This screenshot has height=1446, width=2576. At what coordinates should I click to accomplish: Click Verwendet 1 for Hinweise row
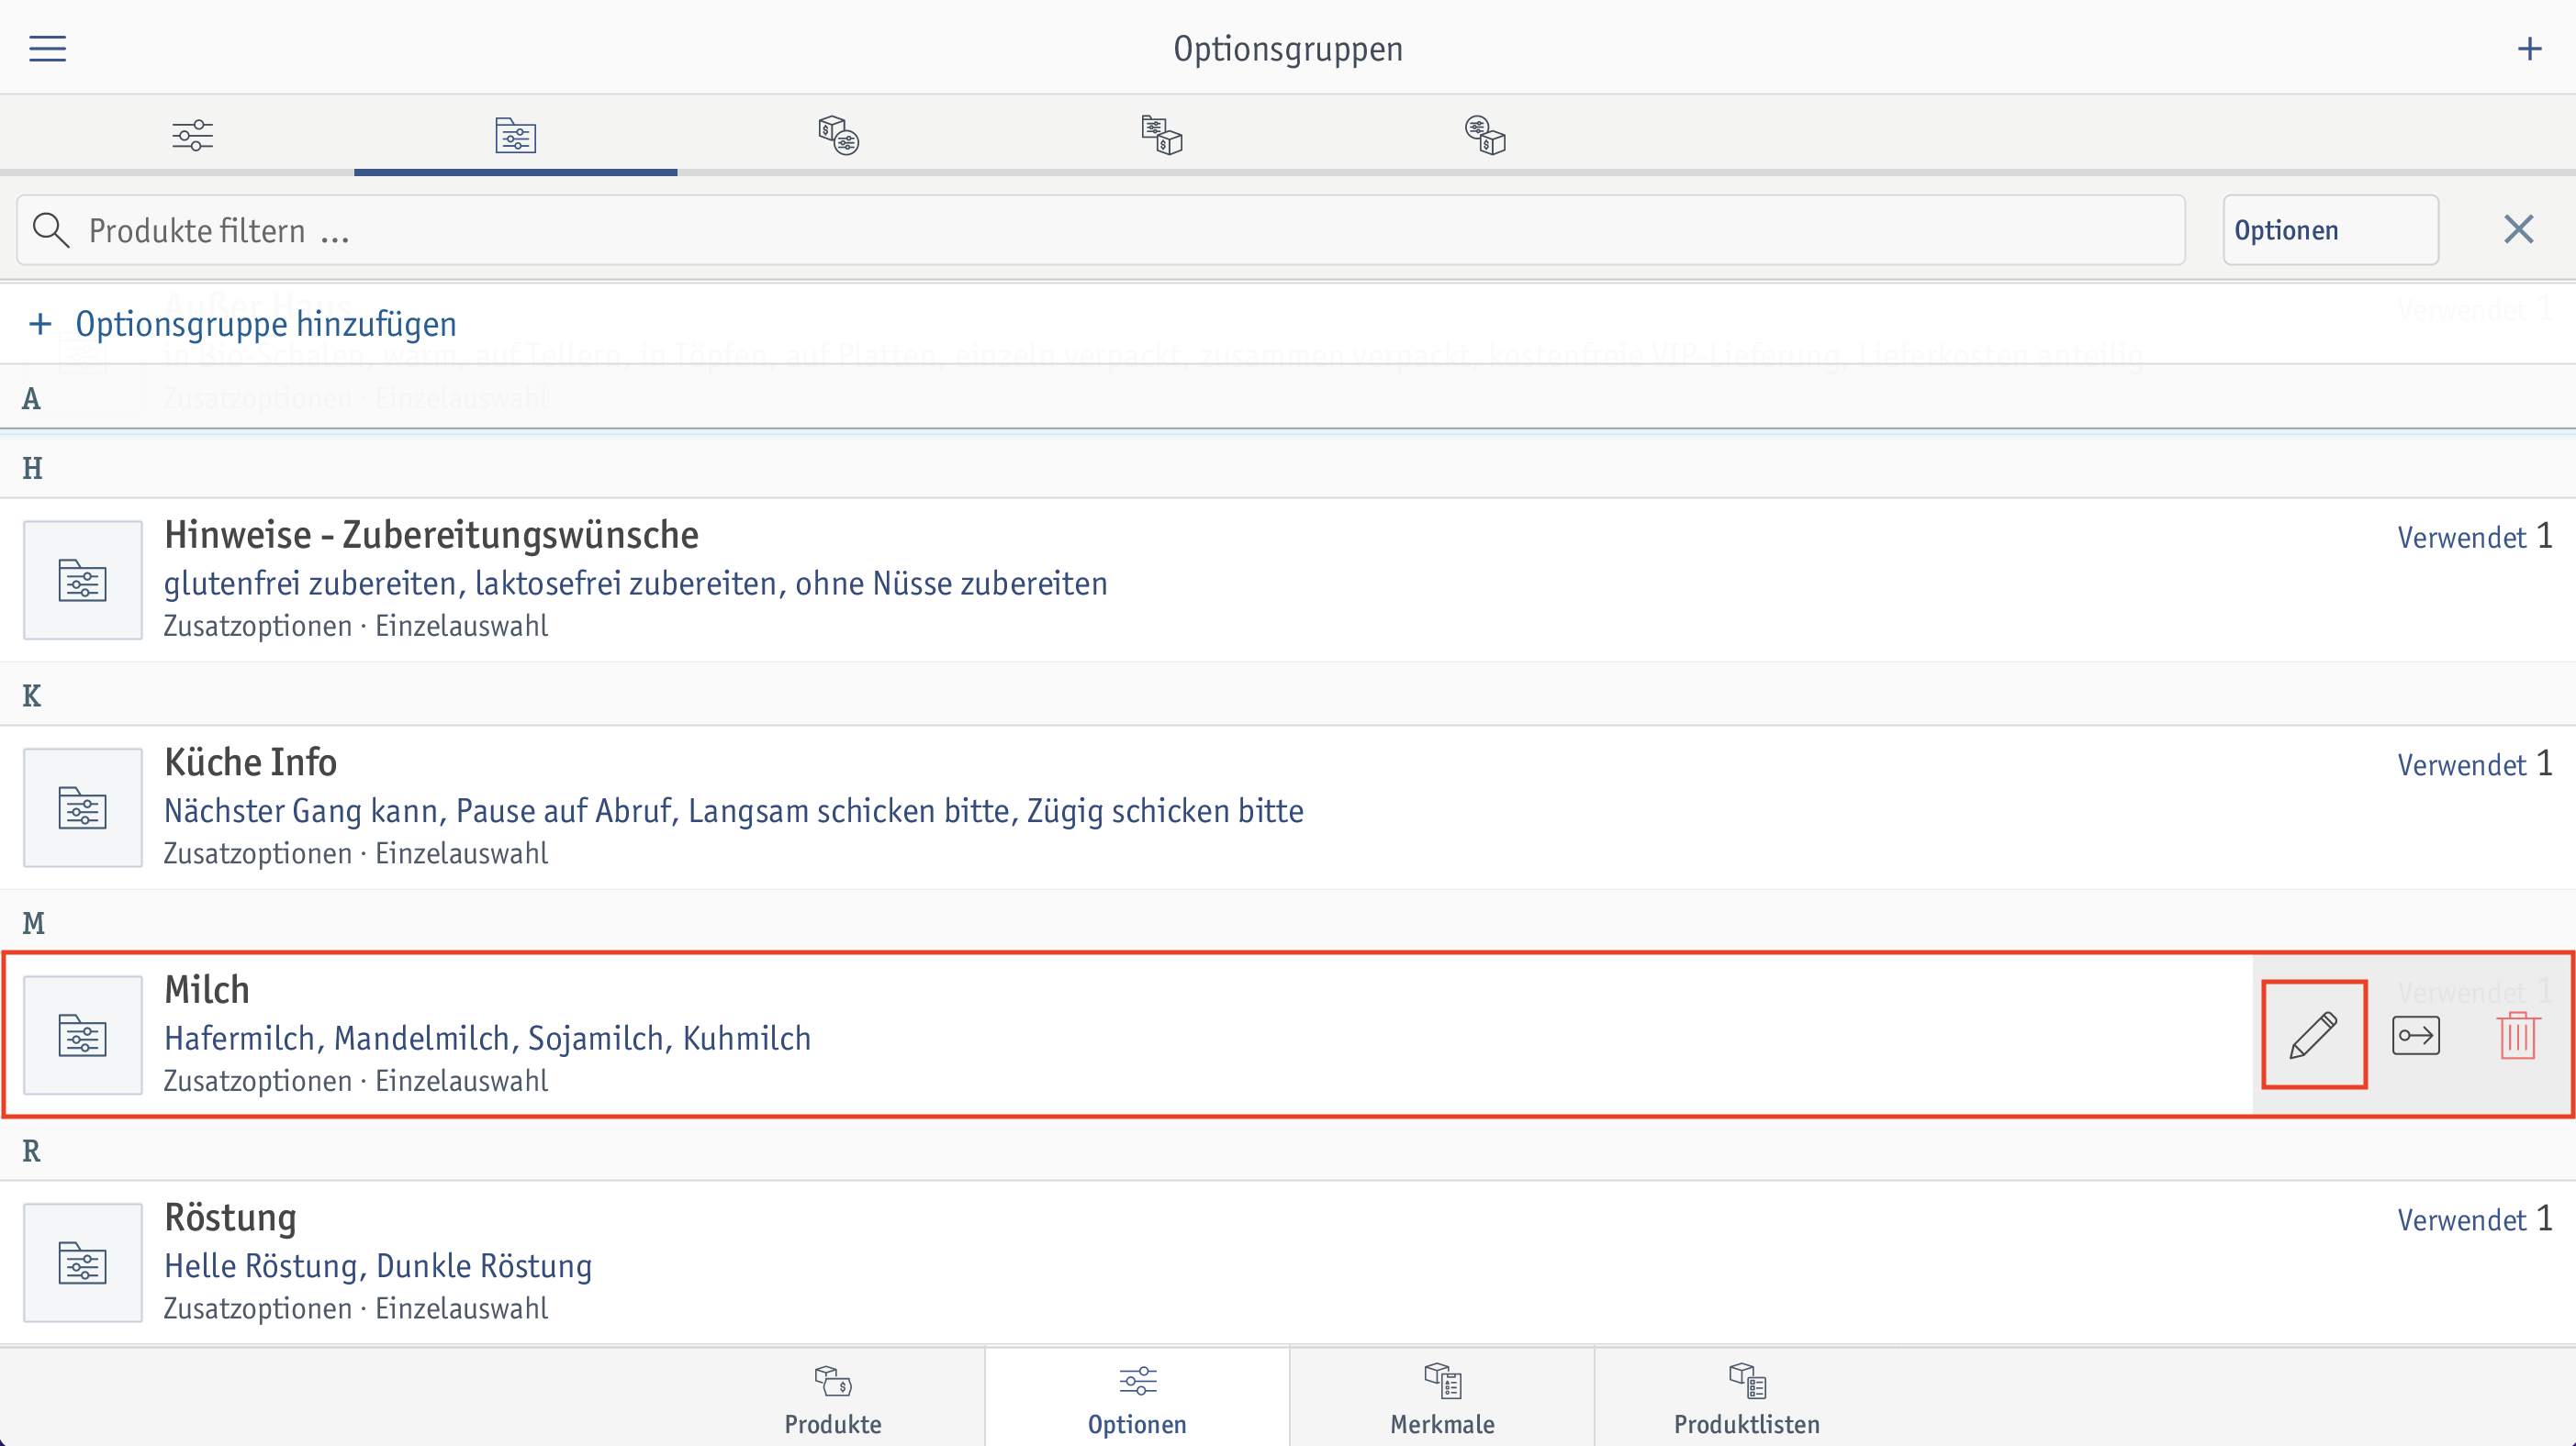(2474, 537)
